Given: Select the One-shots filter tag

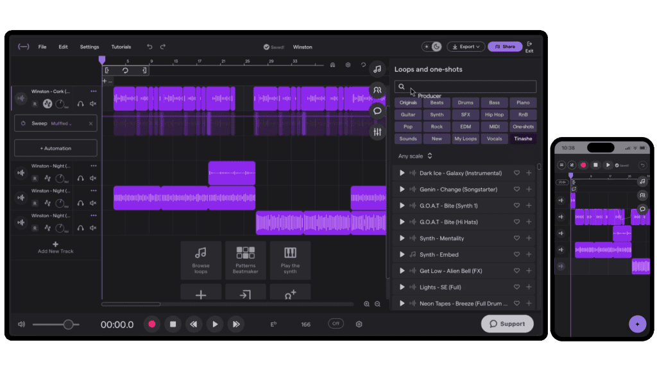Looking at the screenshot, I should click(x=523, y=126).
